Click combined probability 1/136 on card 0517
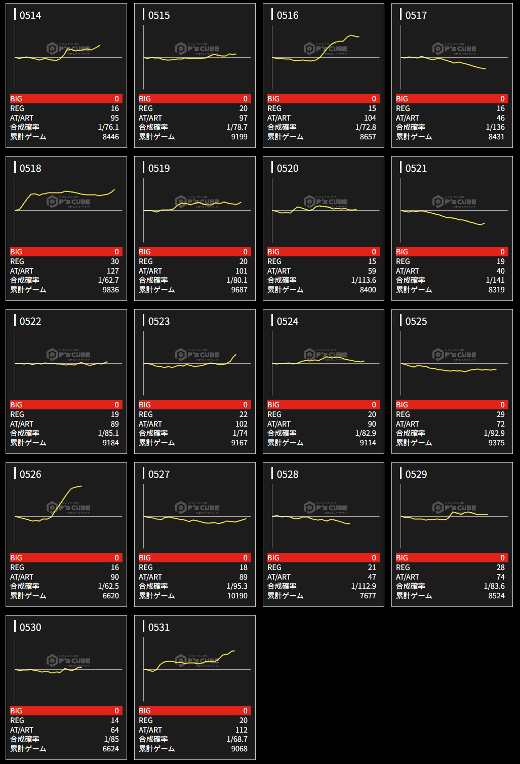The height and width of the screenshot is (764, 520). tap(495, 127)
